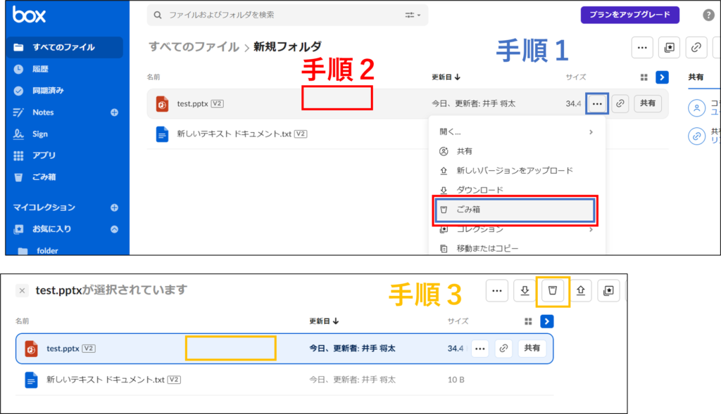Open the help question mark icon
This screenshot has width=721, height=414.
(x=708, y=15)
